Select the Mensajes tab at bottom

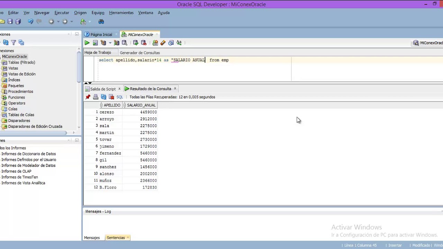pos(92,238)
